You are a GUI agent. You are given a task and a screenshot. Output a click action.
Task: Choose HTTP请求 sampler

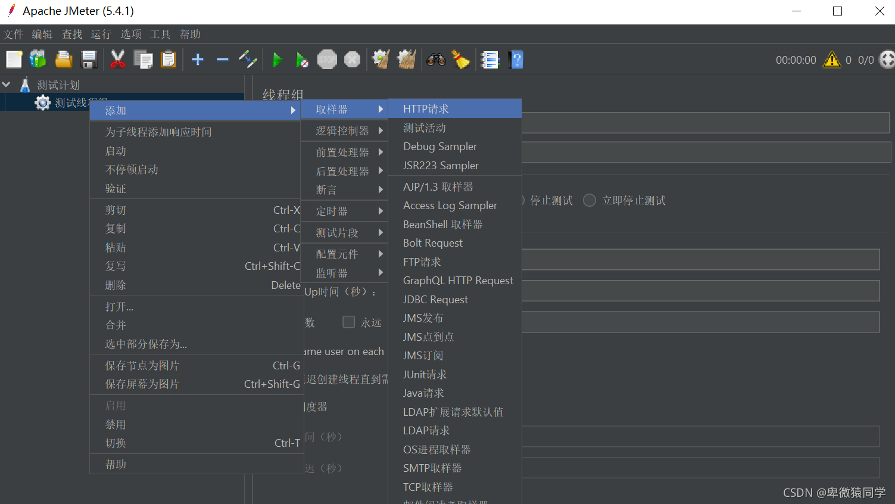pyautogui.click(x=455, y=108)
